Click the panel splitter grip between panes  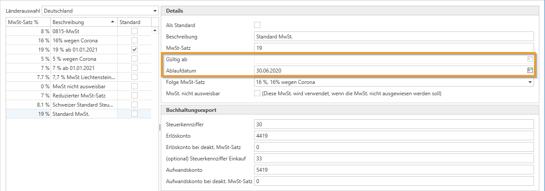[159, 127]
